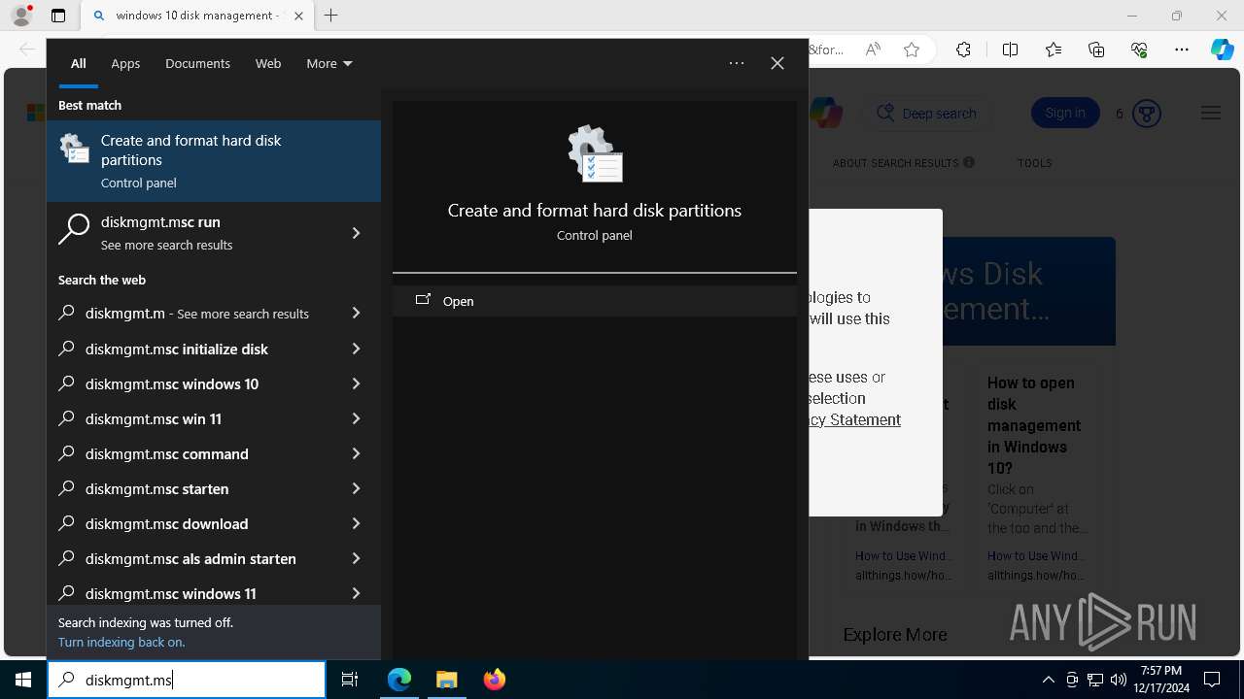Screen dimensions: 1244x699
Task: Open Task View on the taskbar
Action: (x=350, y=680)
